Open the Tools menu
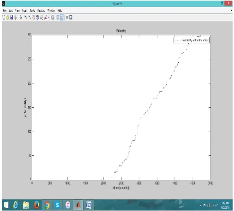Screen dimensions: 234x211 pyautogui.click(x=33, y=10)
